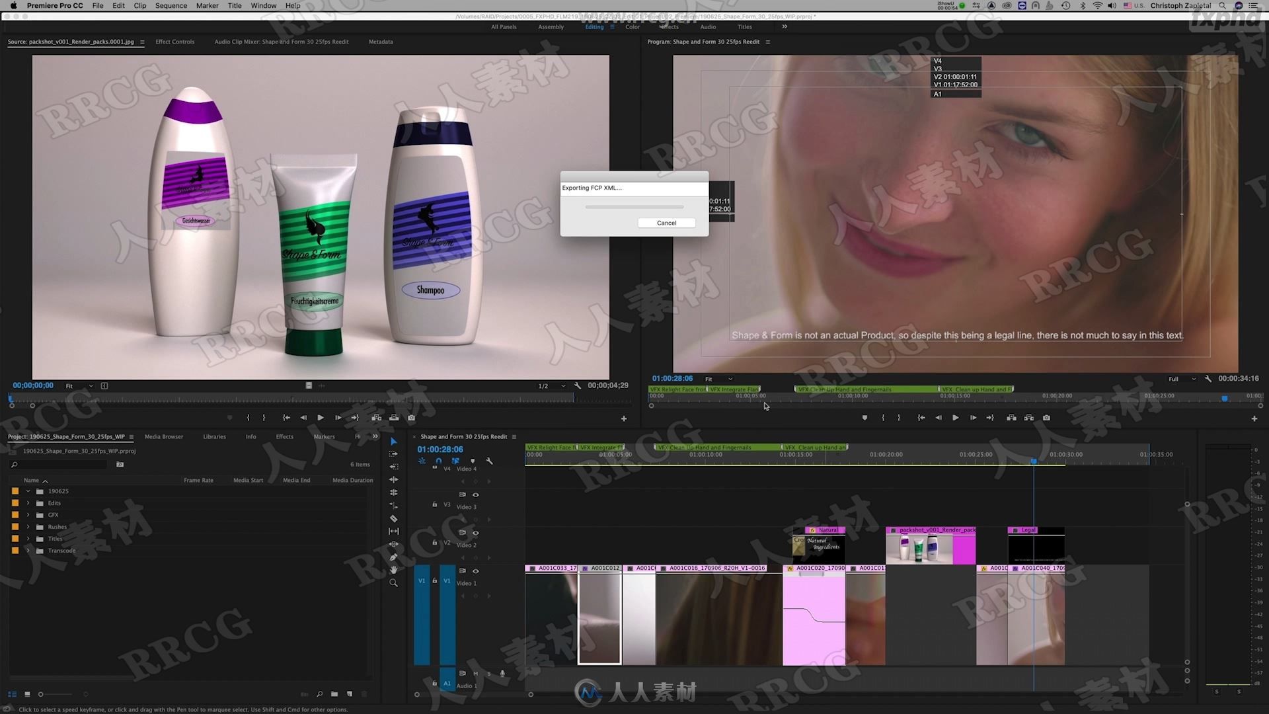1269x714 pixels.
Task: Export frame from Source monitor
Action: pyautogui.click(x=411, y=418)
